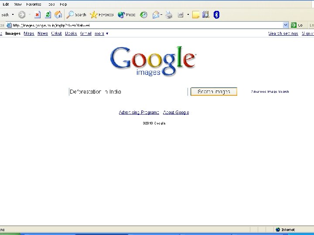
Task: Click the page icon in address bar
Action: pyautogui.click(x=9, y=25)
